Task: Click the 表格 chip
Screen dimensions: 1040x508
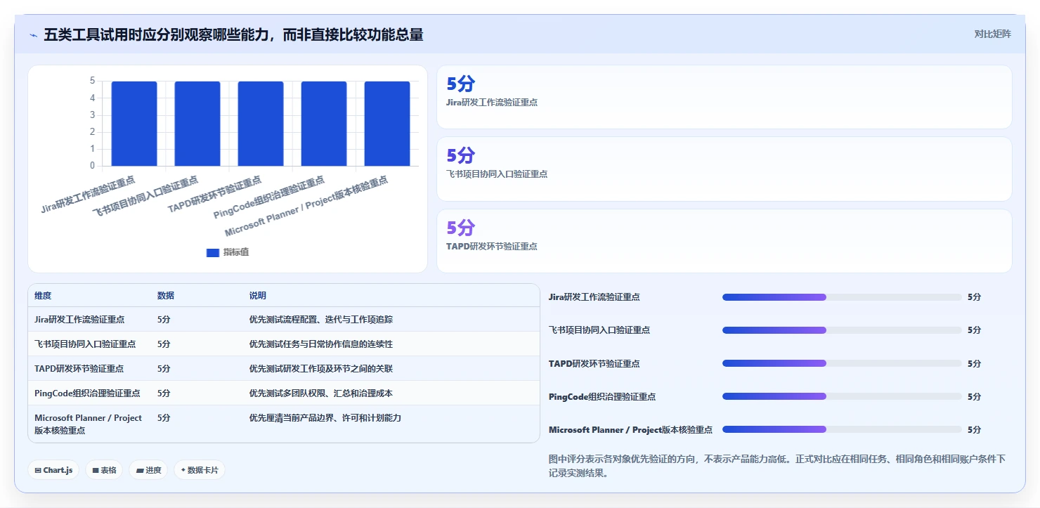Action: pos(104,470)
